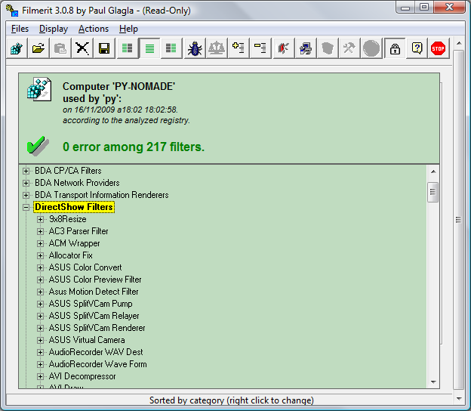471x411 pixels.
Task: Click the outer window scrollbar down arrow
Action: (459, 399)
